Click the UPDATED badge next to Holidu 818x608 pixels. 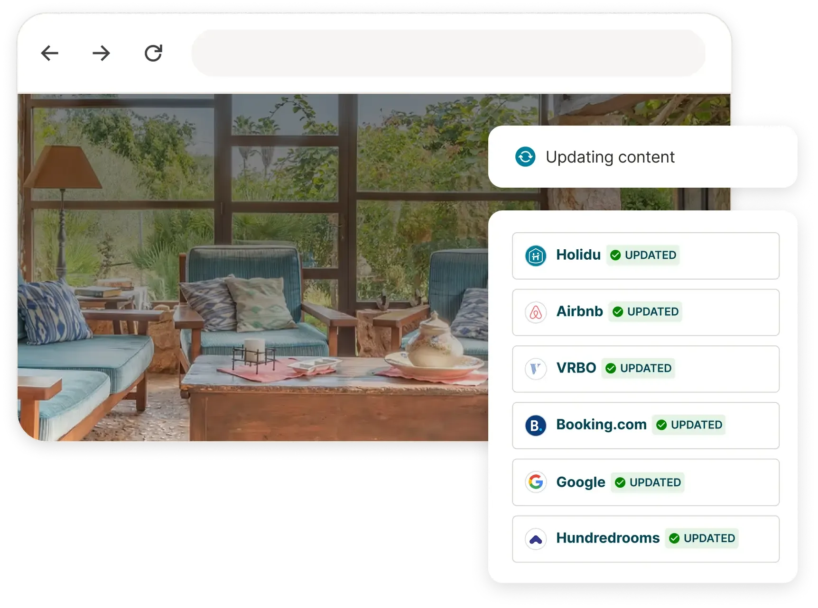click(x=643, y=255)
